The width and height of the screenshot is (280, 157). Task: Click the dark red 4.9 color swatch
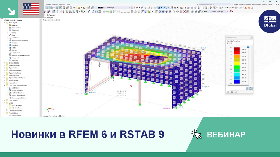pyautogui.click(x=237, y=49)
